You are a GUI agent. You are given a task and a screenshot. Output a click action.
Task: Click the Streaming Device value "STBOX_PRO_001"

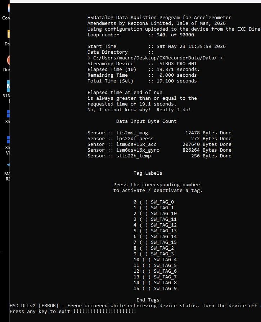coord(178,64)
